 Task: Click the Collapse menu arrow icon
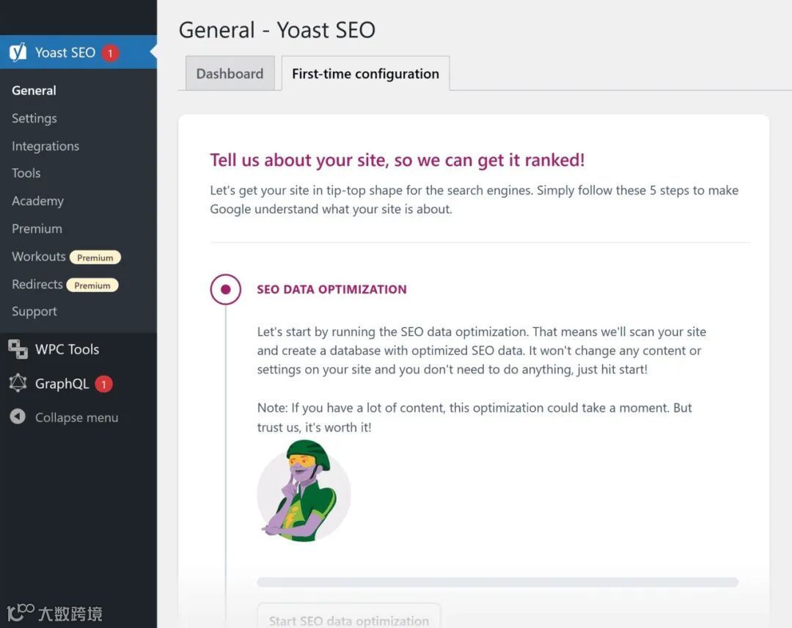click(18, 417)
